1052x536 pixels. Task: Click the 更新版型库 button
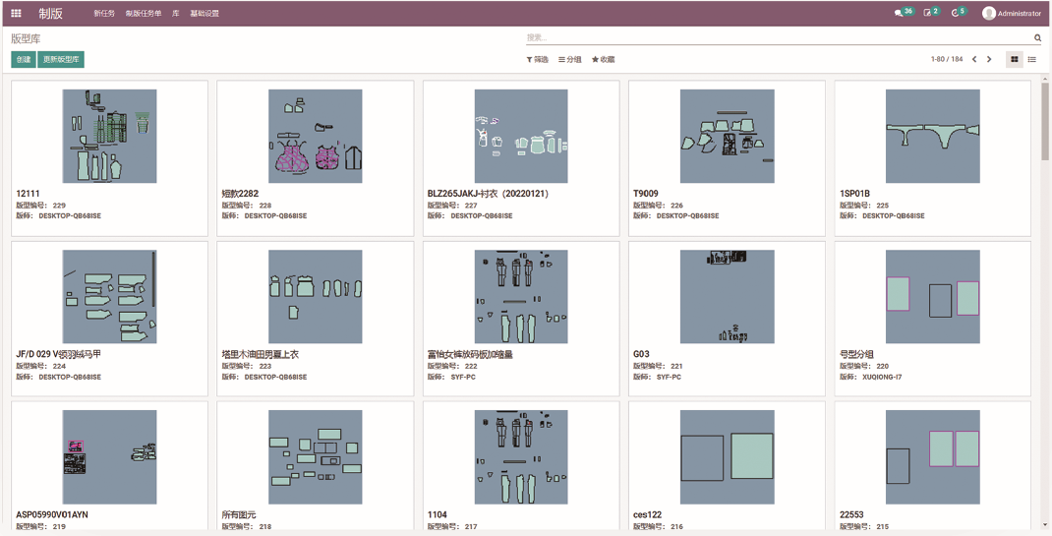(x=61, y=60)
